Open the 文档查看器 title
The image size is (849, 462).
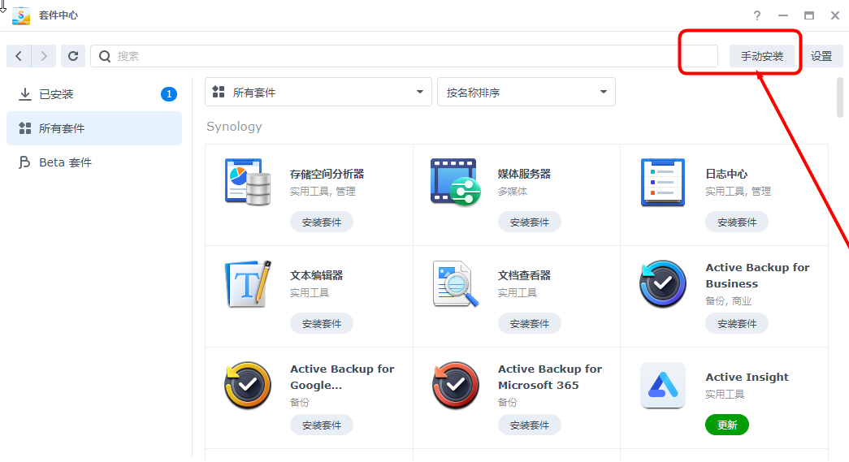[524, 275]
